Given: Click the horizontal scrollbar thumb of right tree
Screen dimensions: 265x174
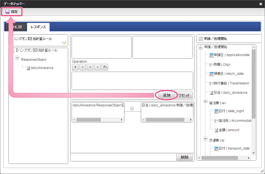Looking at the screenshot, I should tap(219, 158).
